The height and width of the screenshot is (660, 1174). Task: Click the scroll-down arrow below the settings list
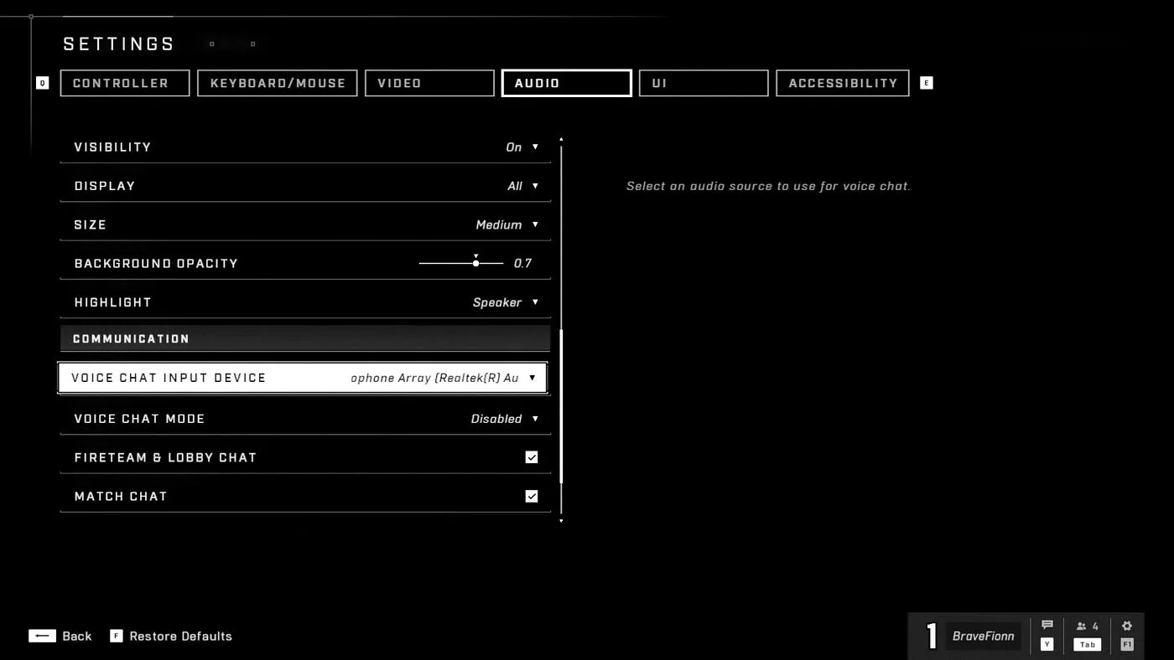pyautogui.click(x=560, y=519)
